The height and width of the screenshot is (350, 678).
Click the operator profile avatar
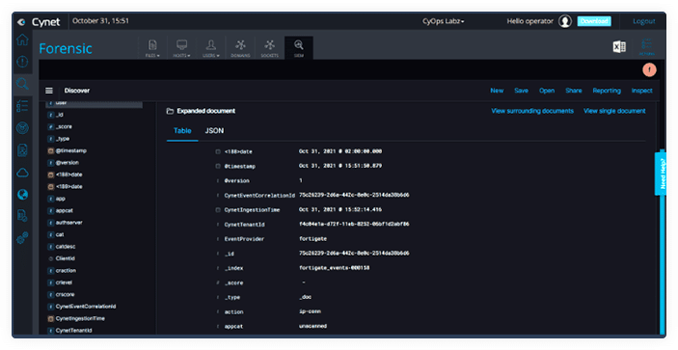(565, 21)
